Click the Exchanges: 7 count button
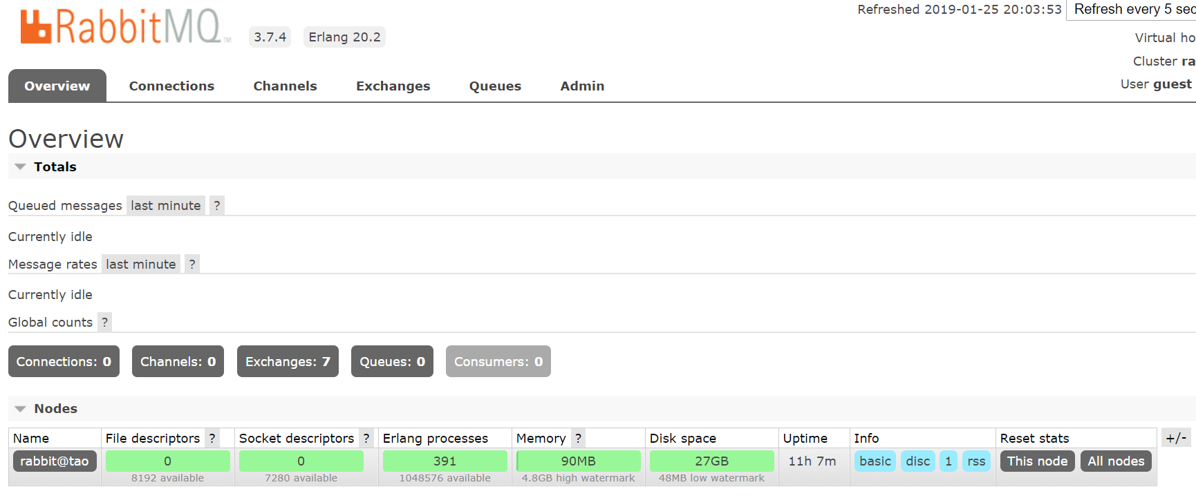1196x498 pixels. coord(288,361)
